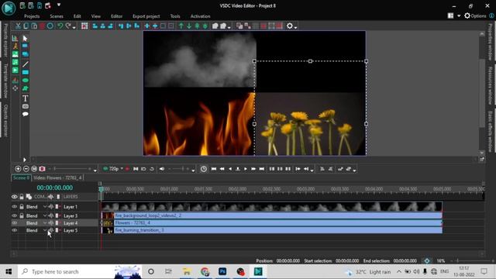Click the Add chart object icon
The height and width of the screenshot is (279, 496).
coord(15,38)
